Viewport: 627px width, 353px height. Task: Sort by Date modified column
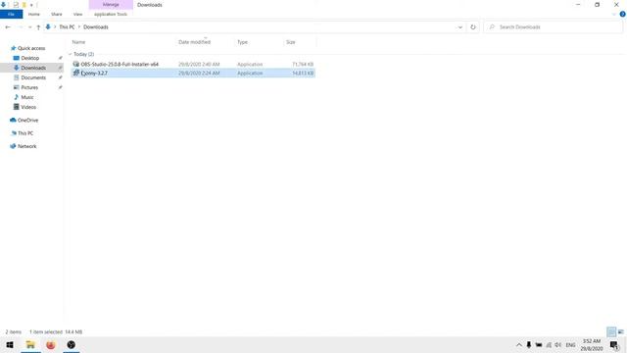194,42
